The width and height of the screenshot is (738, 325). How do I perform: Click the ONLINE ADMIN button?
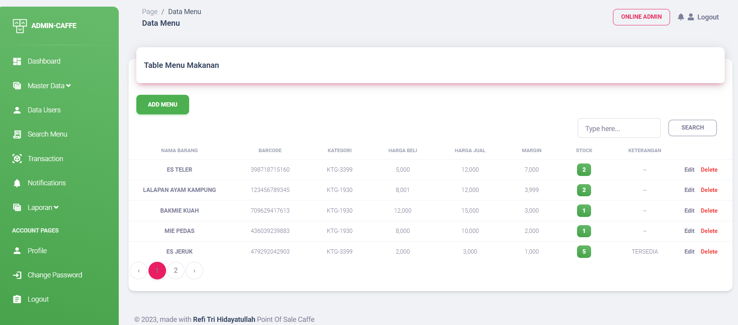pos(641,17)
